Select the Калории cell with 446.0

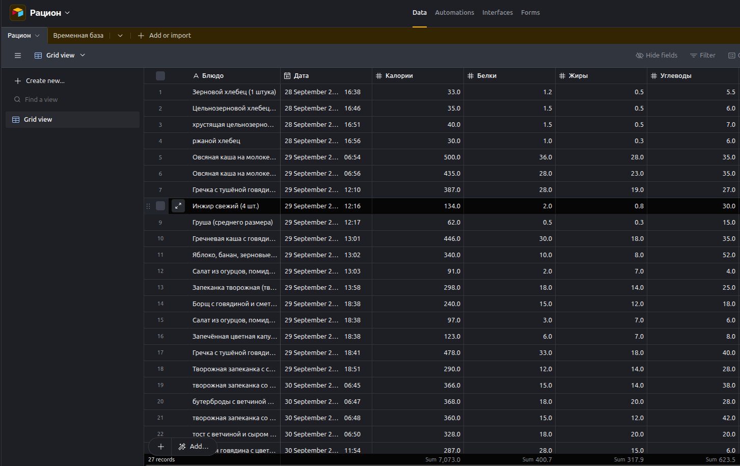pos(418,239)
